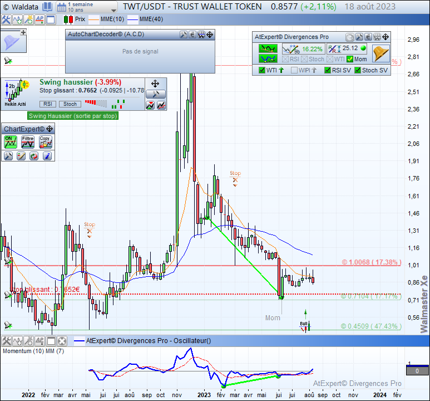This screenshot has width=430, height=401.
Task: Close the oscillator panel with X icon
Action: (62, 341)
